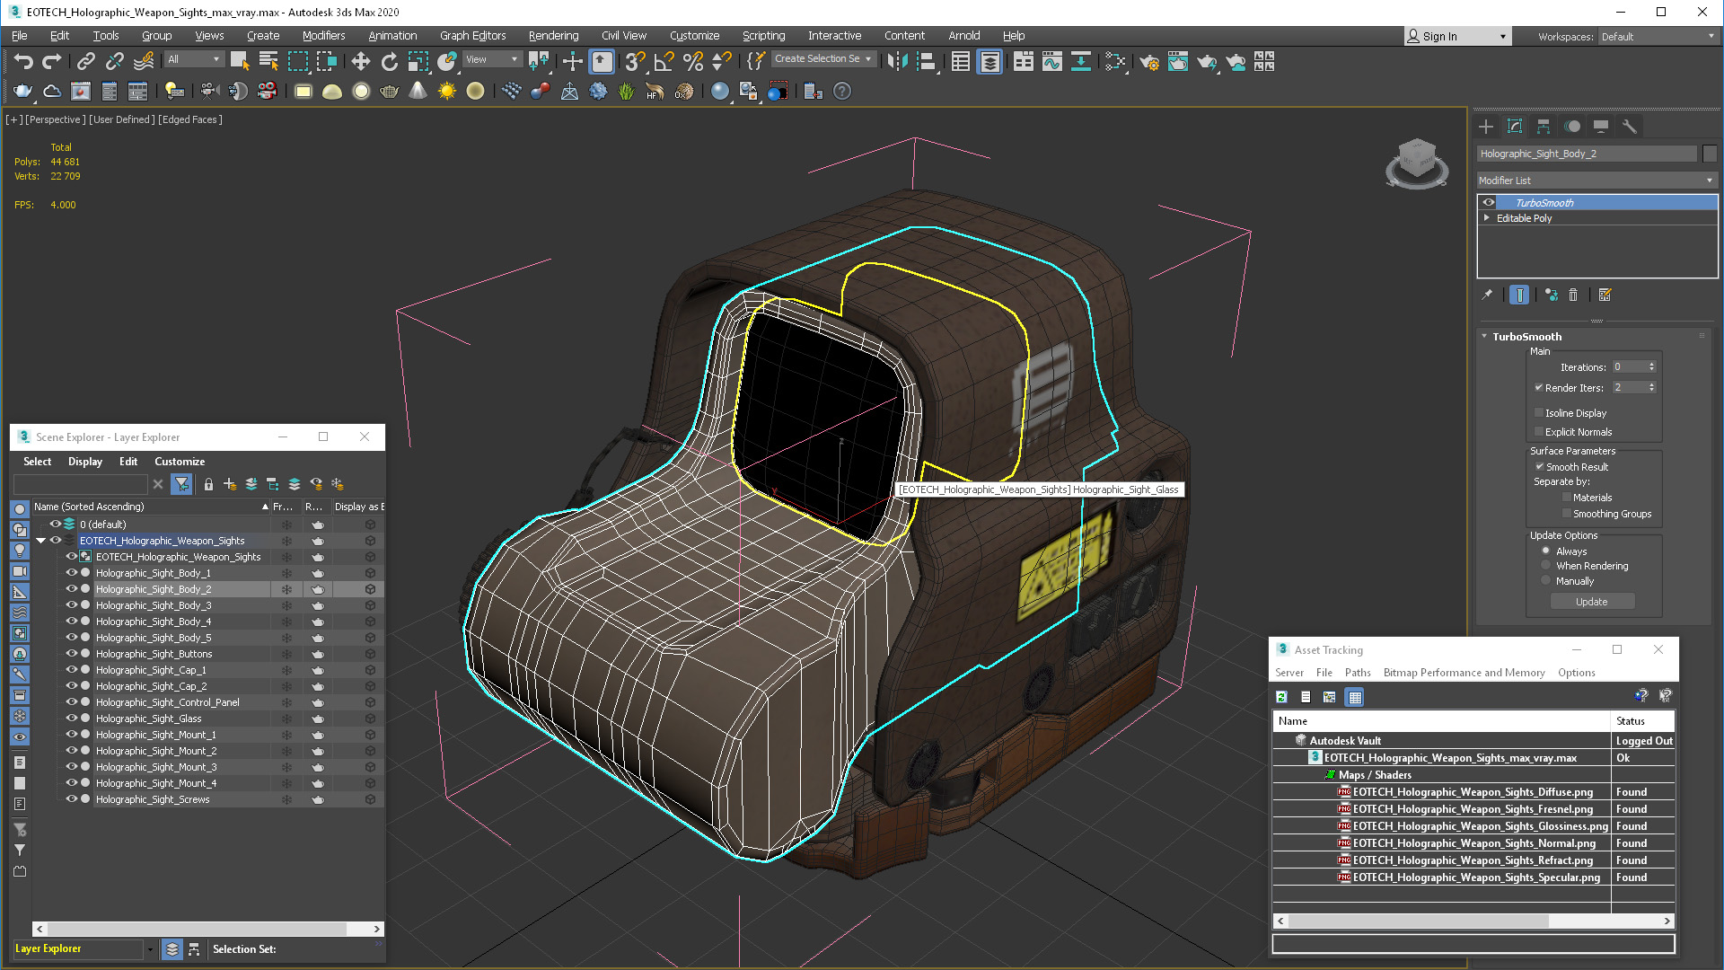Image resolution: width=1724 pixels, height=970 pixels.
Task: Enable Separate by Materials checkbox
Action: 1567,498
